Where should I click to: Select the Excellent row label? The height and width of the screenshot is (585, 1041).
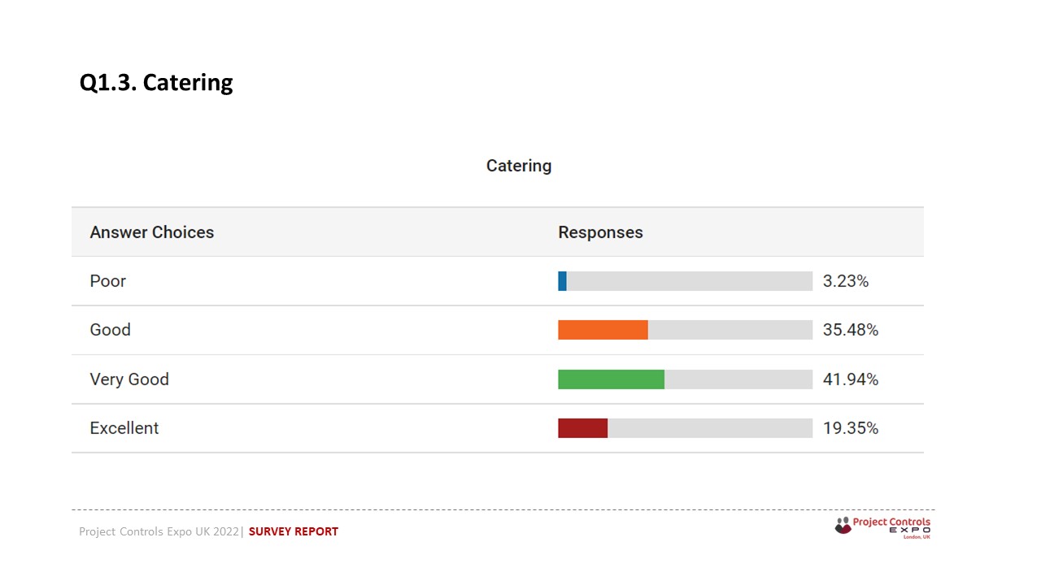coord(124,428)
